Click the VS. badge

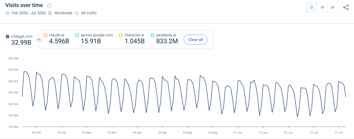39,40
